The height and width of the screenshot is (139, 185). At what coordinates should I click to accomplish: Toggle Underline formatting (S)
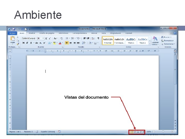click(31, 43)
